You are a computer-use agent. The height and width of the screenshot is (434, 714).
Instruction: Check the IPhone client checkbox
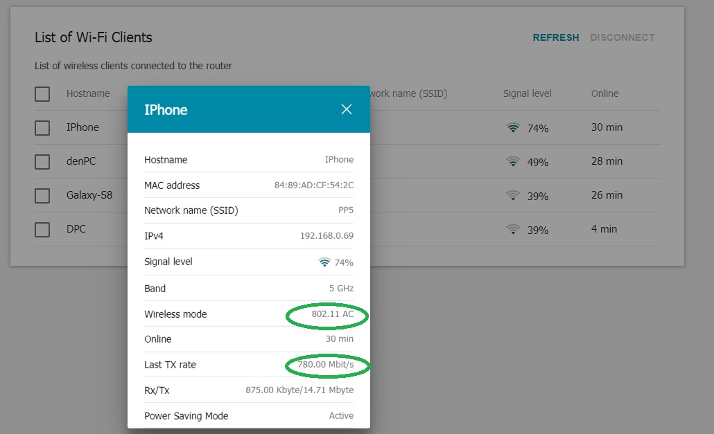tap(42, 127)
